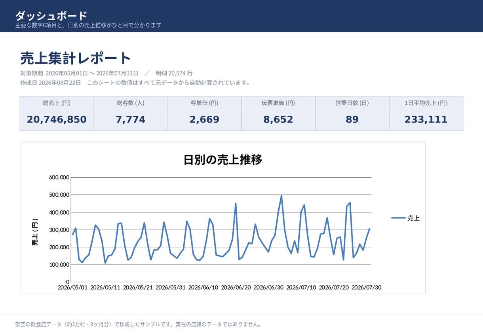This screenshot has width=483, height=333.
Task: Click the value 2,669
Action: pos(204,119)
